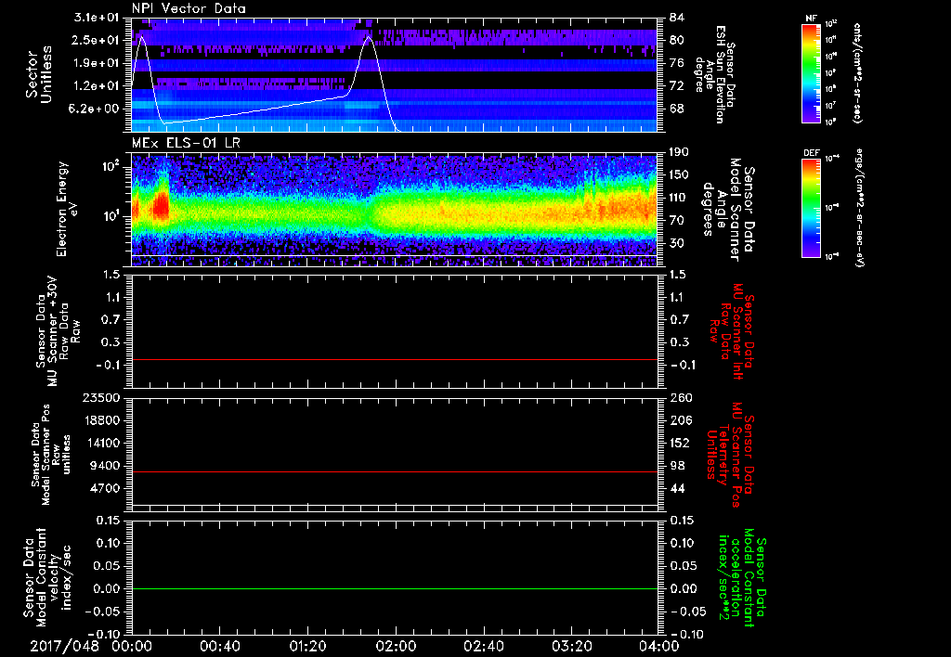The height and width of the screenshot is (657, 951).
Task: Click the 206 telemetry axis tick
Action: point(680,420)
